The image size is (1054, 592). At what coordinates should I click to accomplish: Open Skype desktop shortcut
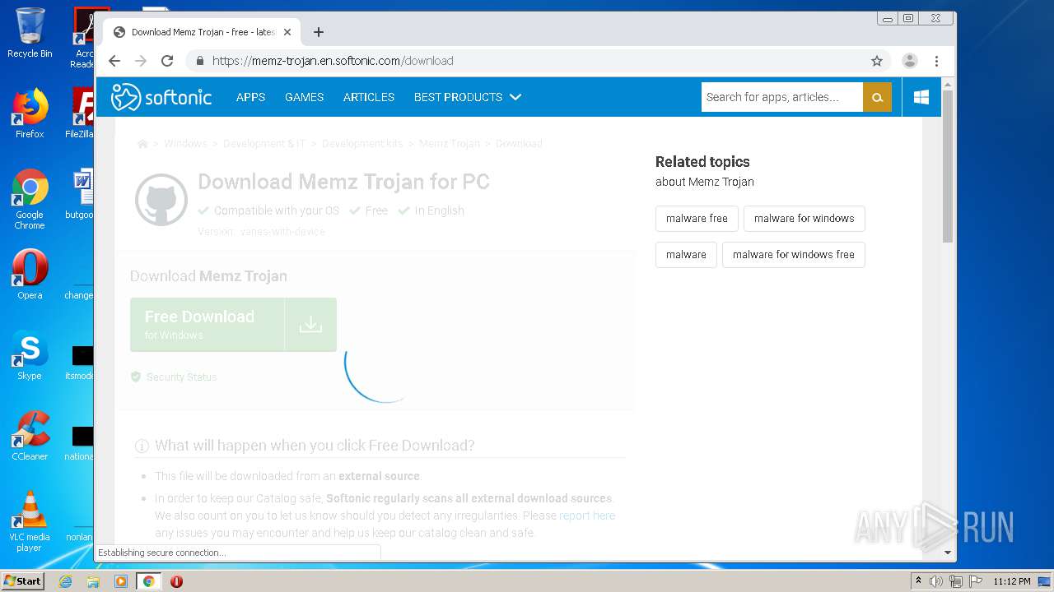click(x=30, y=355)
